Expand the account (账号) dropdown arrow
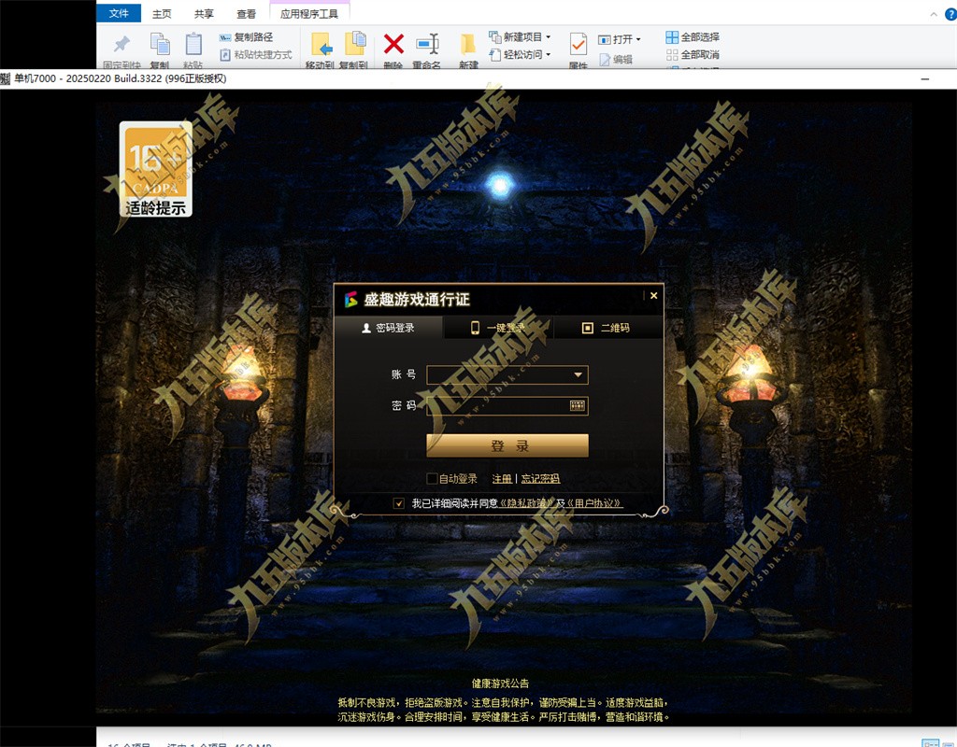Image resolution: width=957 pixels, height=747 pixels. tap(578, 374)
